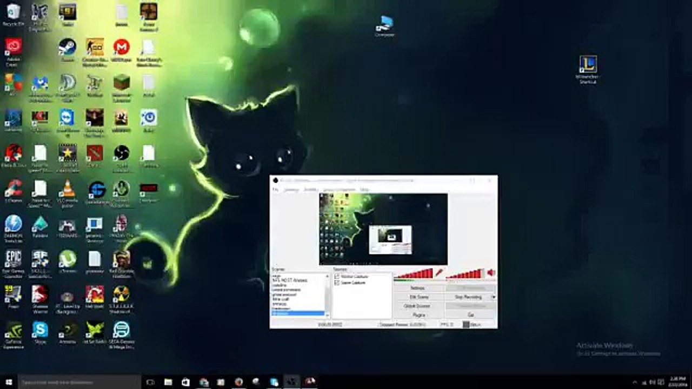Open the Scene Collection menu in OBS
The image size is (692, 389).
pyautogui.click(x=339, y=190)
